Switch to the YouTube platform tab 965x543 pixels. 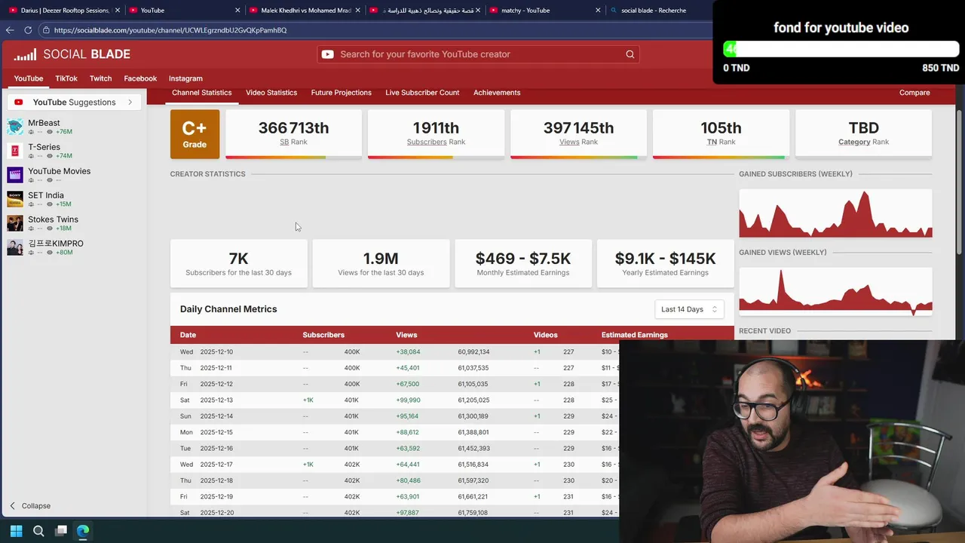click(29, 78)
